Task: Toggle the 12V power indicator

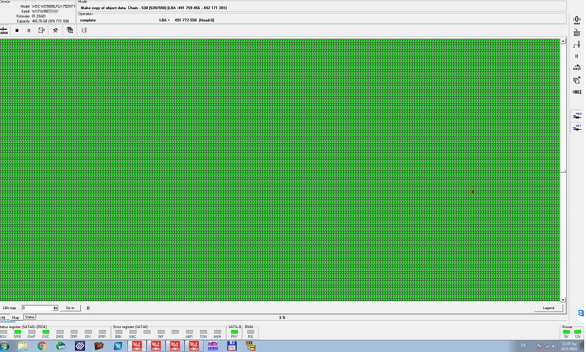Action: 577,332
